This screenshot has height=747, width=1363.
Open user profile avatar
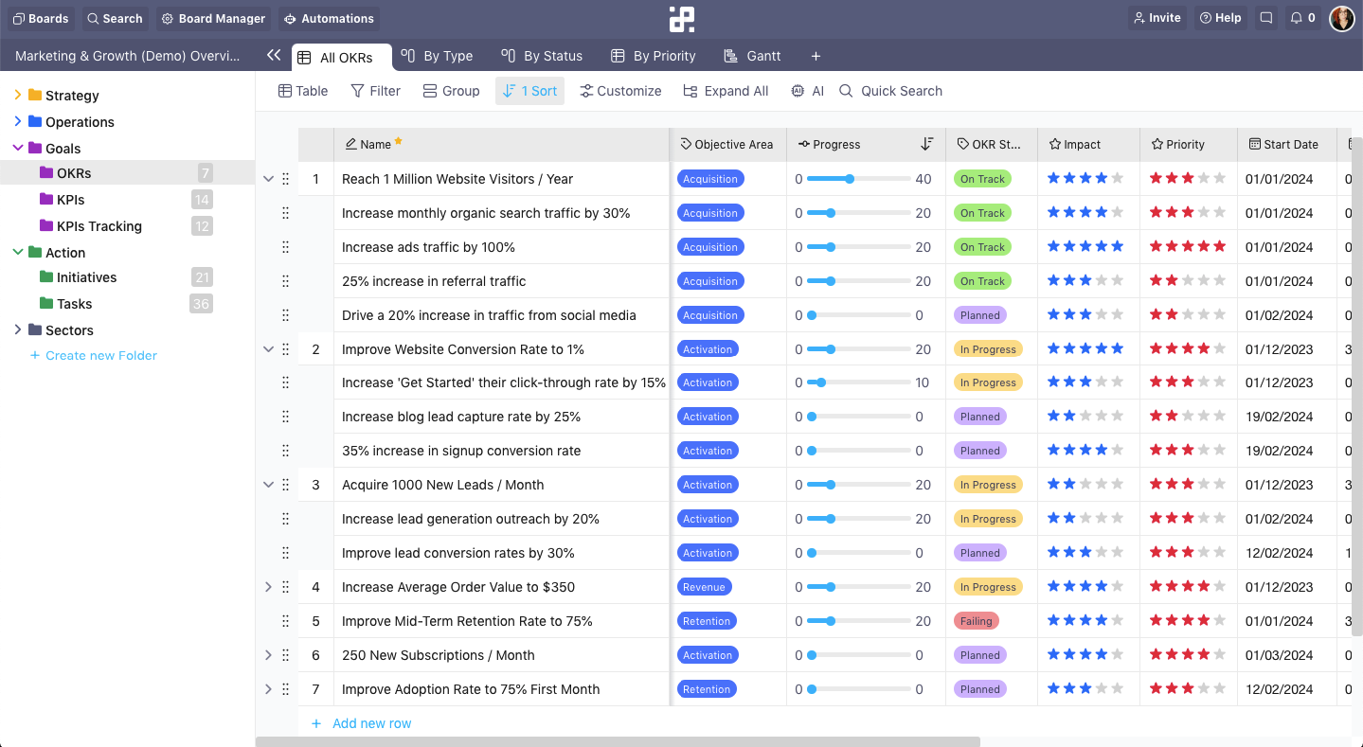[1341, 18]
